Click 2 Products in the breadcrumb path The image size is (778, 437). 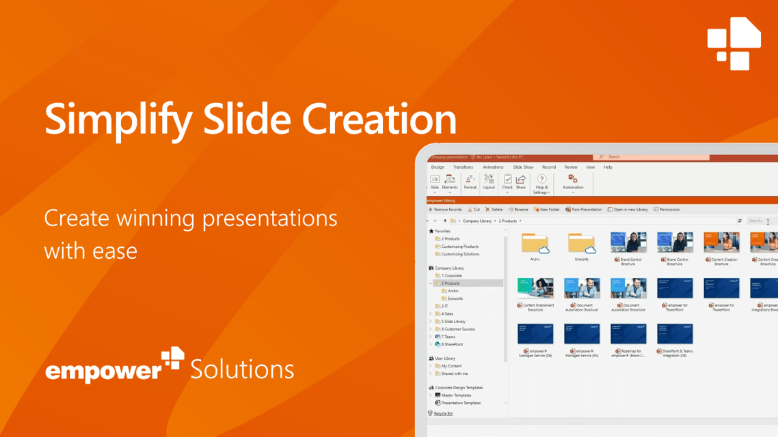(507, 221)
